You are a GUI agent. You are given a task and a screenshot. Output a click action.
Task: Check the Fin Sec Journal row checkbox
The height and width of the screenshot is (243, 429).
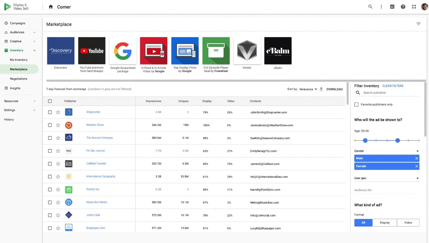click(x=50, y=151)
